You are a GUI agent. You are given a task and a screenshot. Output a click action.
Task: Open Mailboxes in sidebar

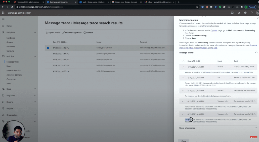pos(11,38)
